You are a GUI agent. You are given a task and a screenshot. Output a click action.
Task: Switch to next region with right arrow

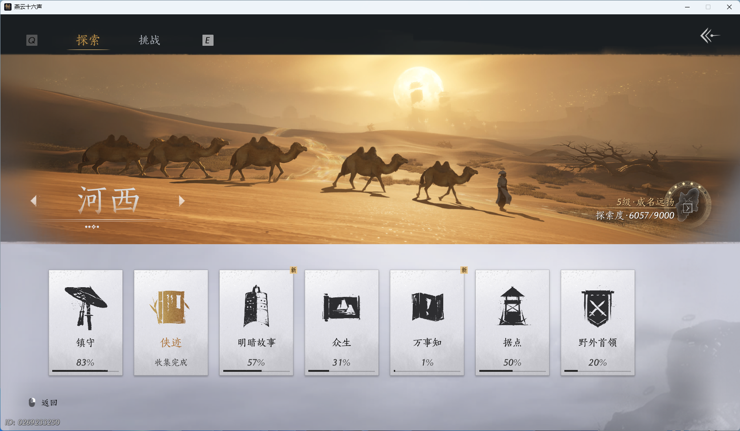182,201
